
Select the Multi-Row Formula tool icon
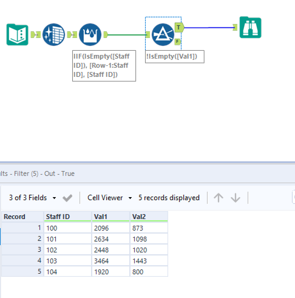pos(90,35)
